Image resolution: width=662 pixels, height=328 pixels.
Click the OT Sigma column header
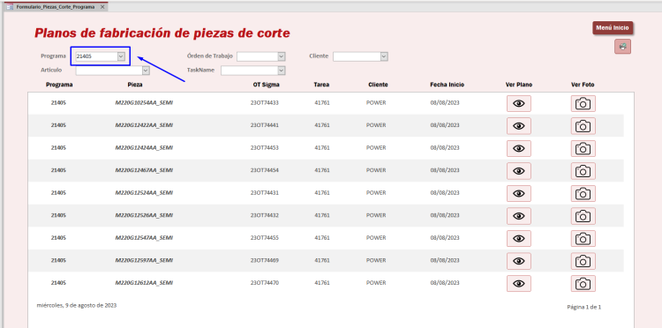(266, 85)
